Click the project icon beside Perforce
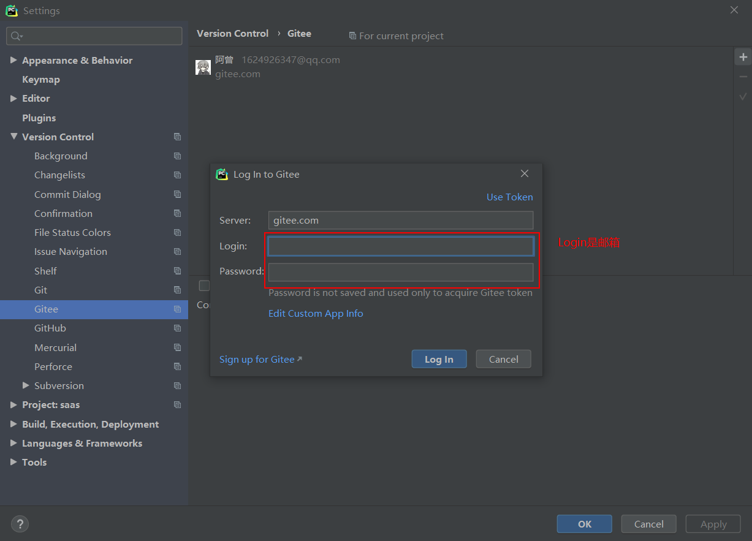The height and width of the screenshot is (541, 752). (x=177, y=366)
